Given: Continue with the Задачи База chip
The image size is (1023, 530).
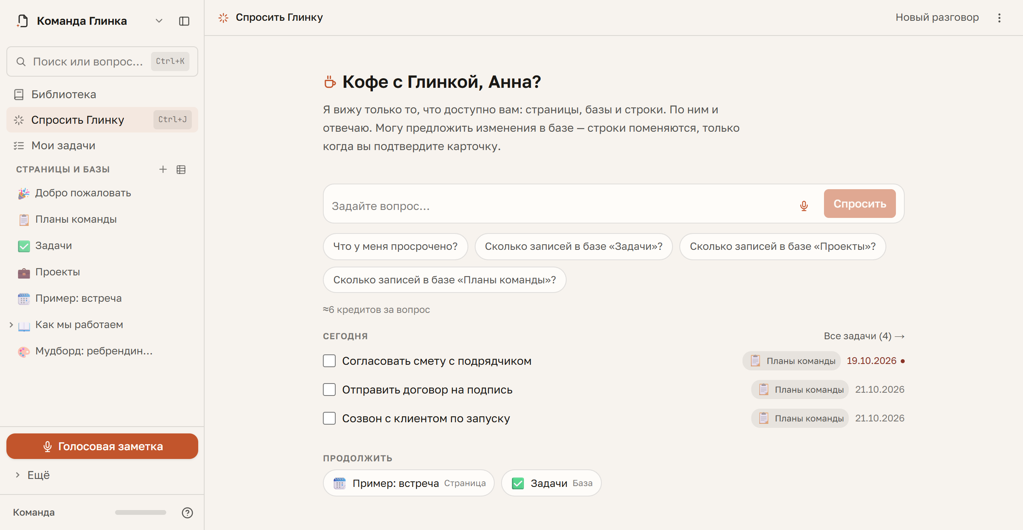Looking at the screenshot, I should 551,483.
